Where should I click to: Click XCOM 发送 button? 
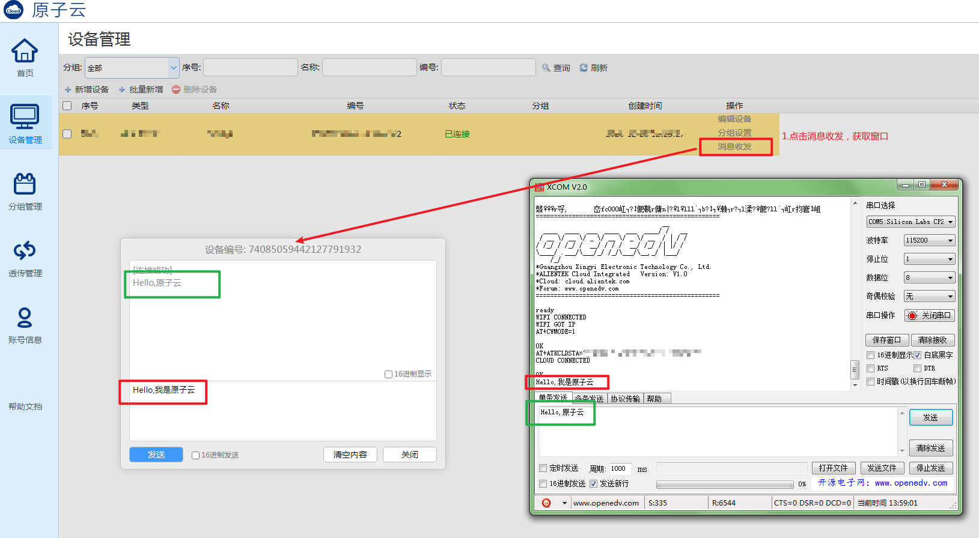[931, 417]
